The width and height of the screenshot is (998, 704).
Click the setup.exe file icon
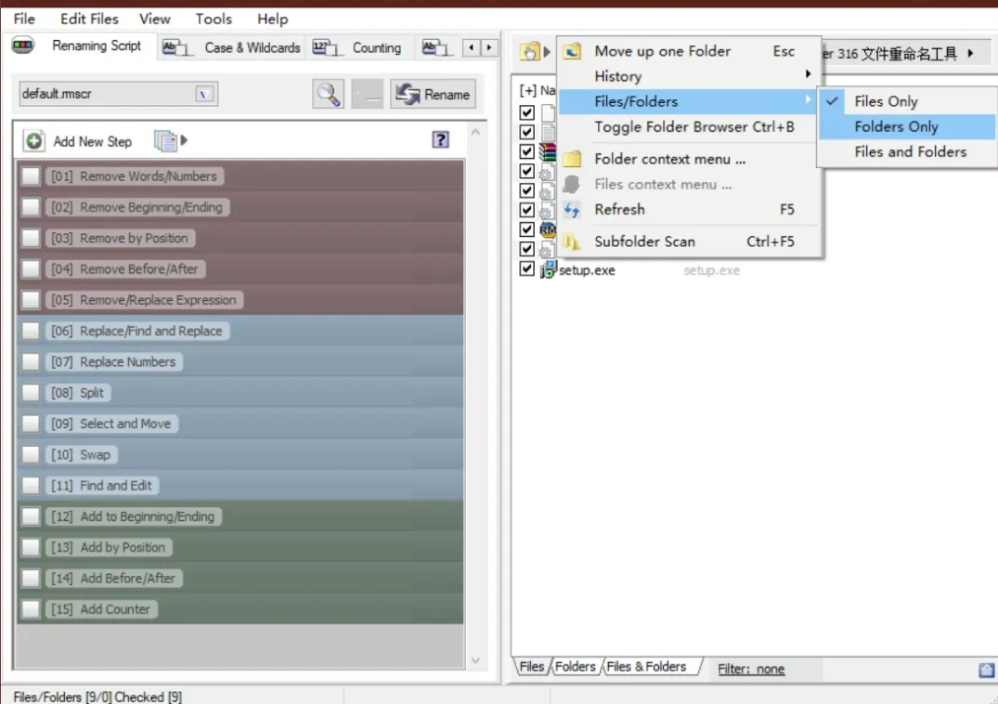tap(548, 270)
